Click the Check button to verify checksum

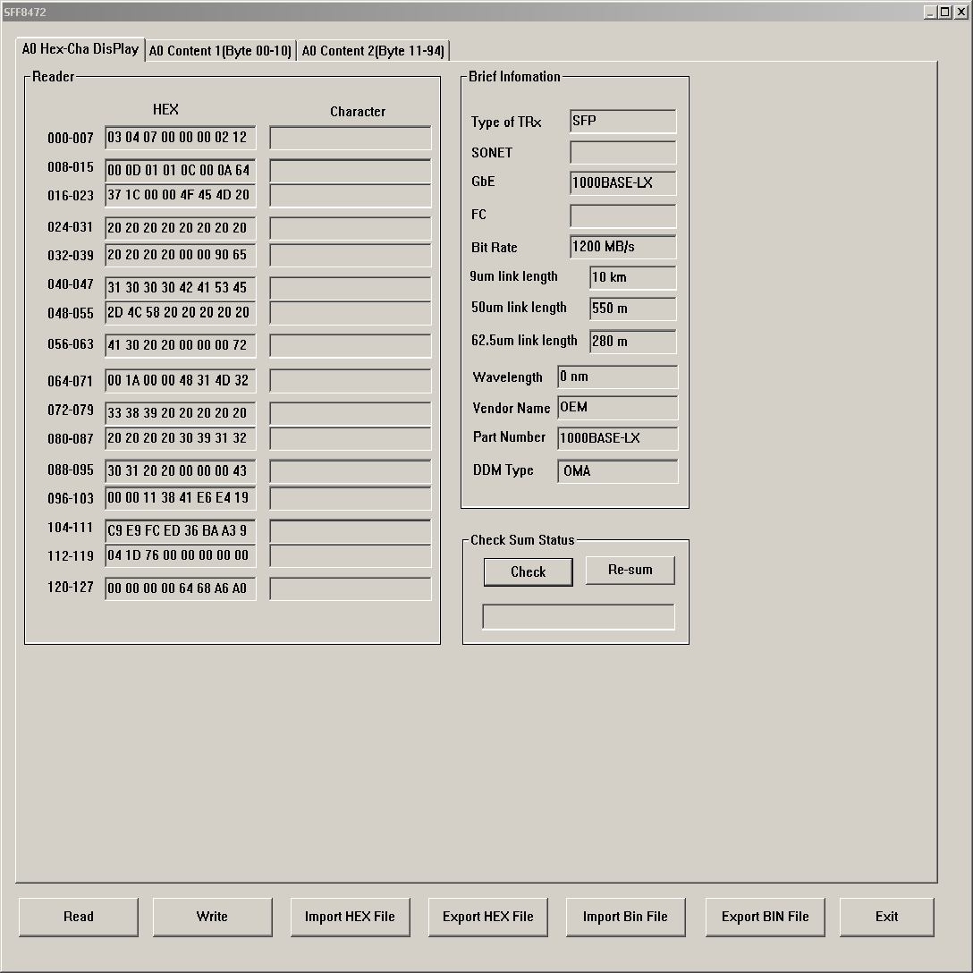528,571
